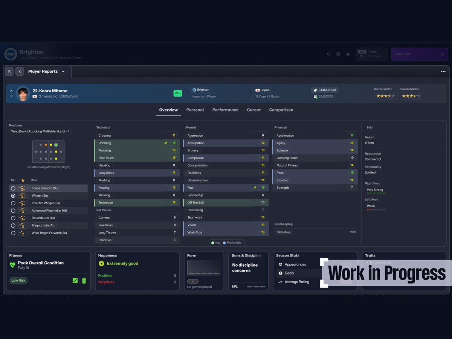
Task: Go to previous player with up chevron
Action: pyautogui.click(x=11, y=91)
